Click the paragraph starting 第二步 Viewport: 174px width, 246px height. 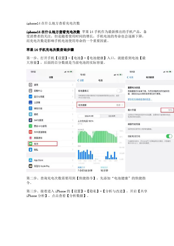pyautogui.click(x=86, y=180)
